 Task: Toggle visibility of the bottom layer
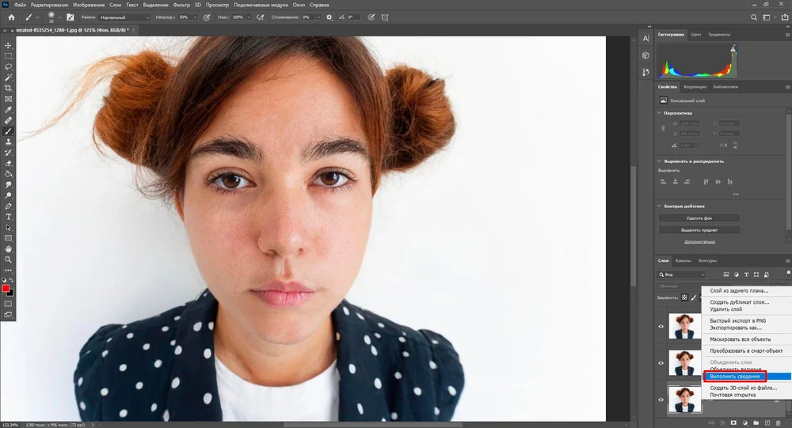[x=661, y=400]
